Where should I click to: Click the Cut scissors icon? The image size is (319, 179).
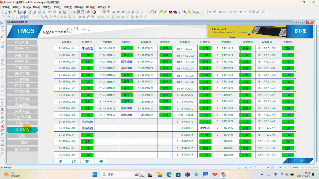pyautogui.click(x=60, y=12)
